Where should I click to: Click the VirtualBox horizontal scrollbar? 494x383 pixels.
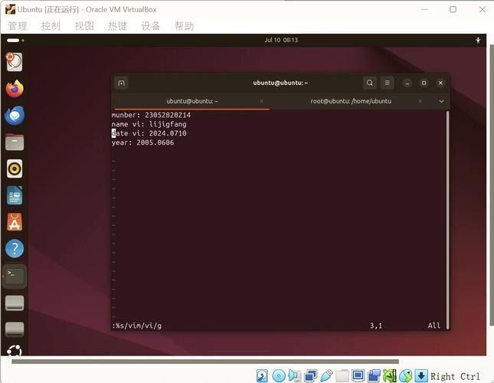click(205, 362)
